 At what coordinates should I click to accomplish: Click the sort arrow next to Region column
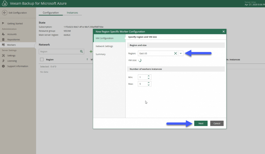coord(87,59)
